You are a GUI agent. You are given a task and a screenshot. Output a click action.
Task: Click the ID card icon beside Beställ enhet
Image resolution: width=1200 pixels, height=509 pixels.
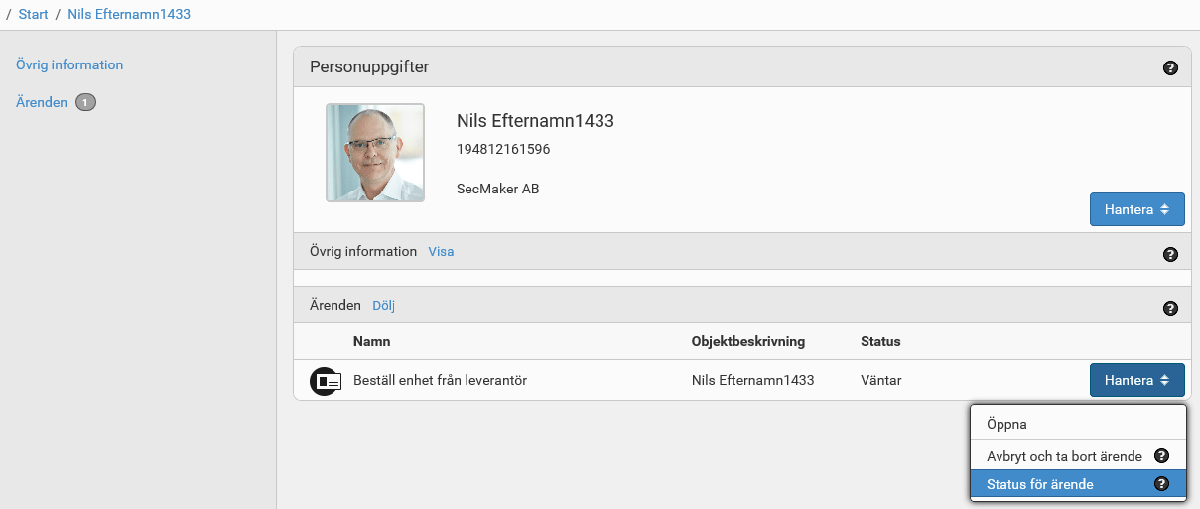(x=326, y=381)
